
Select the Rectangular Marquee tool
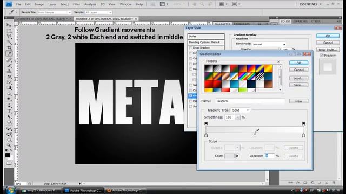tap(9, 31)
